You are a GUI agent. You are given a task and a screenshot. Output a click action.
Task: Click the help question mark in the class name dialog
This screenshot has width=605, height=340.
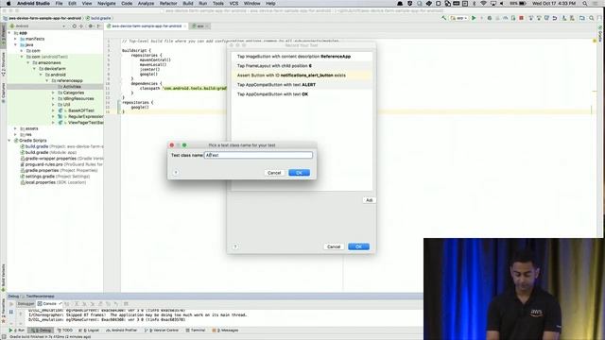[176, 172]
